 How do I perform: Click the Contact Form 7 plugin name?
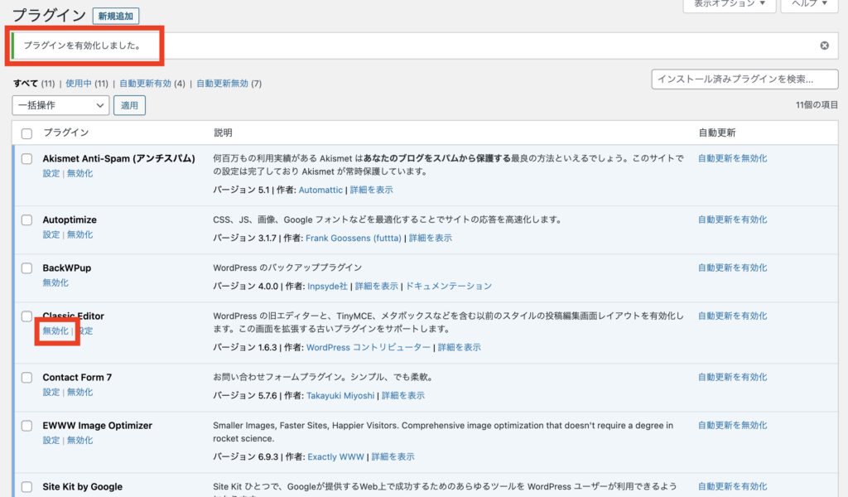tap(77, 378)
